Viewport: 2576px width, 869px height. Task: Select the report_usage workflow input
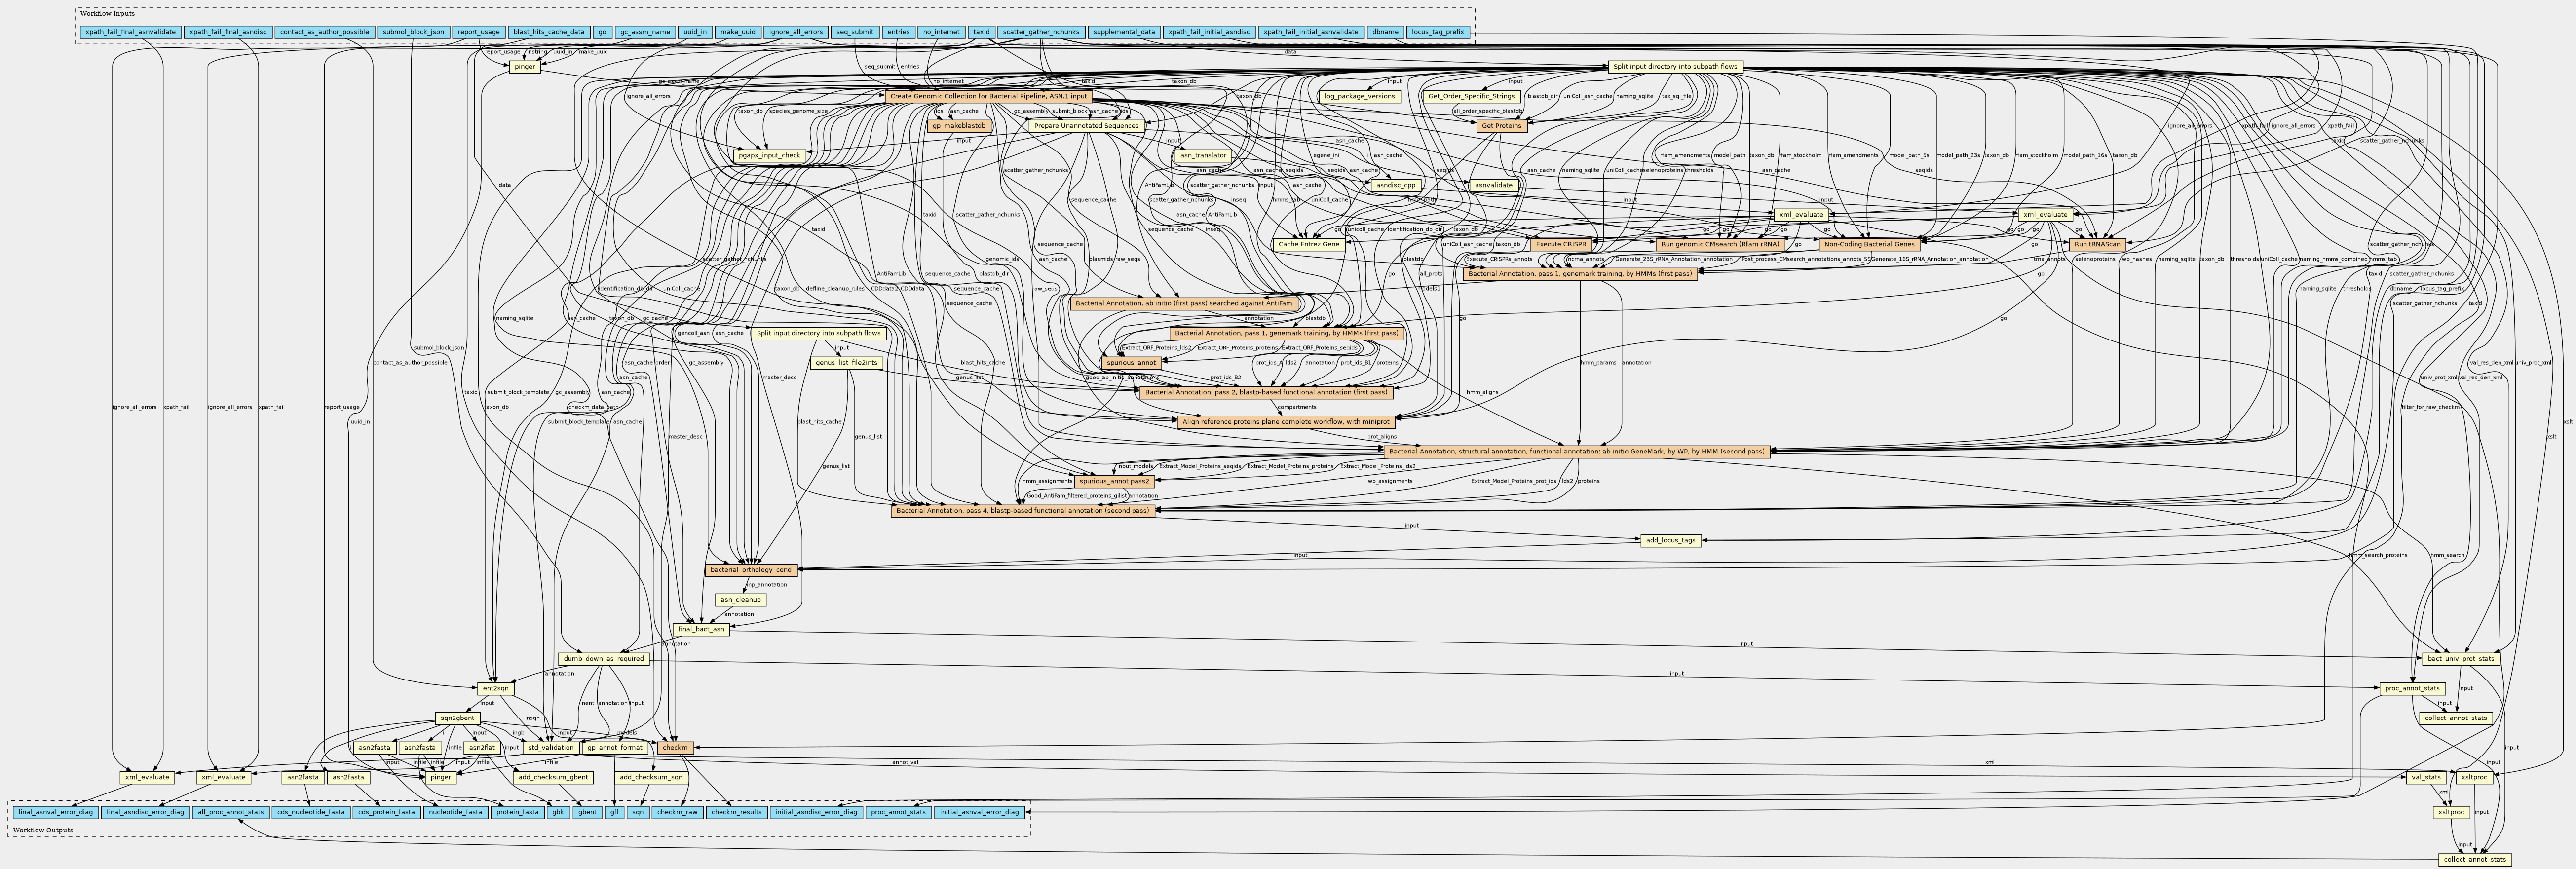478,32
